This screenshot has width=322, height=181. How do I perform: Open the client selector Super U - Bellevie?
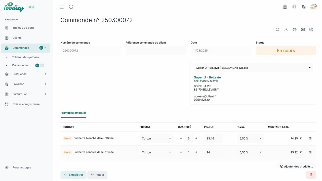coord(253,68)
